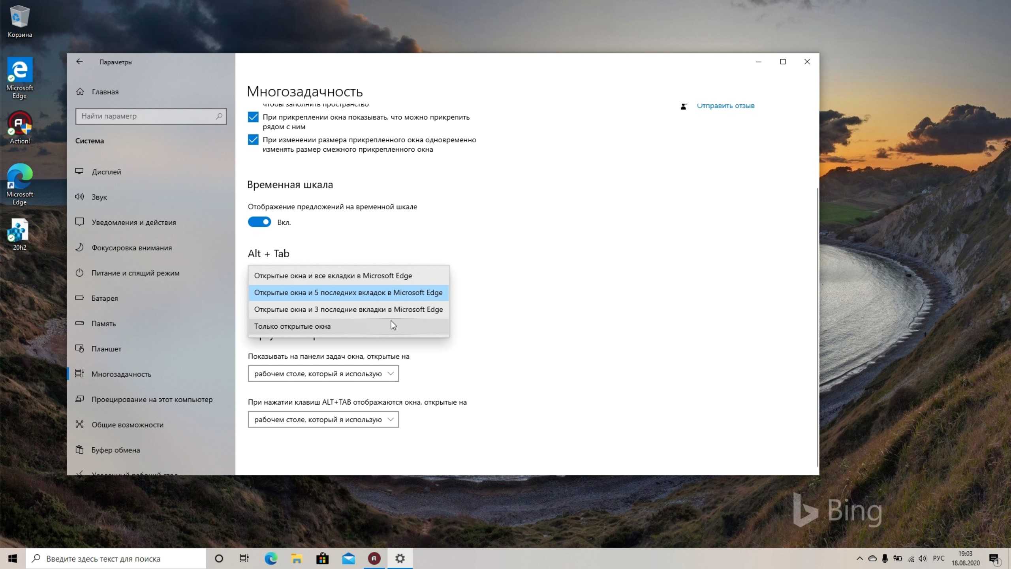Select Открытые окна и 3 последние вкладки option
This screenshot has height=569, width=1011.
348,310
